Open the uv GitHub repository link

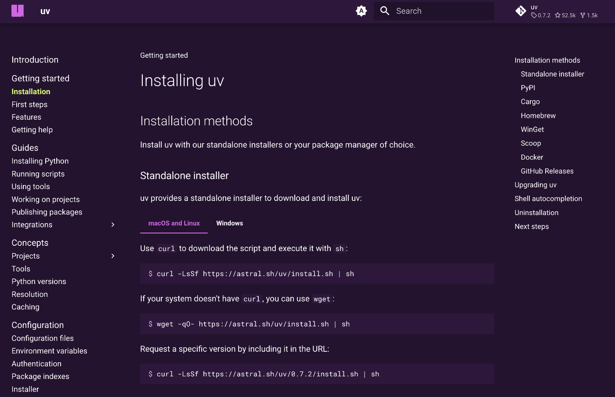pyautogui.click(x=557, y=11)
